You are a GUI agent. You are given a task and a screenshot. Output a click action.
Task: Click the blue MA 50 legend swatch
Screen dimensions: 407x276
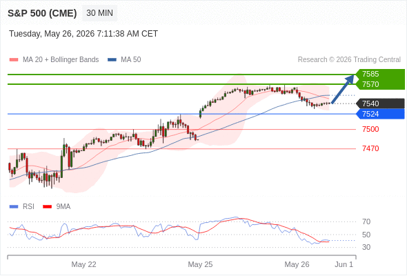[x=112, y=60]
